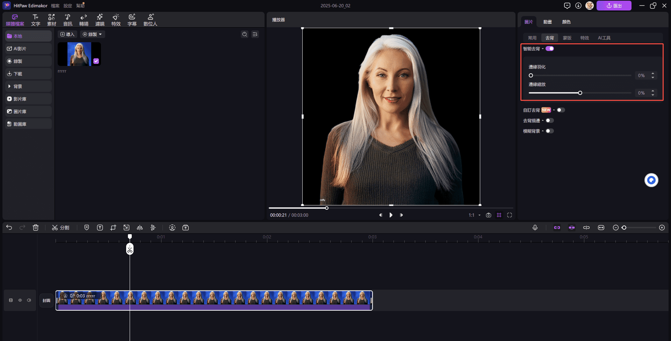Open the feedback message icon in title bar
671x341 pixels.
coord(567,6)
